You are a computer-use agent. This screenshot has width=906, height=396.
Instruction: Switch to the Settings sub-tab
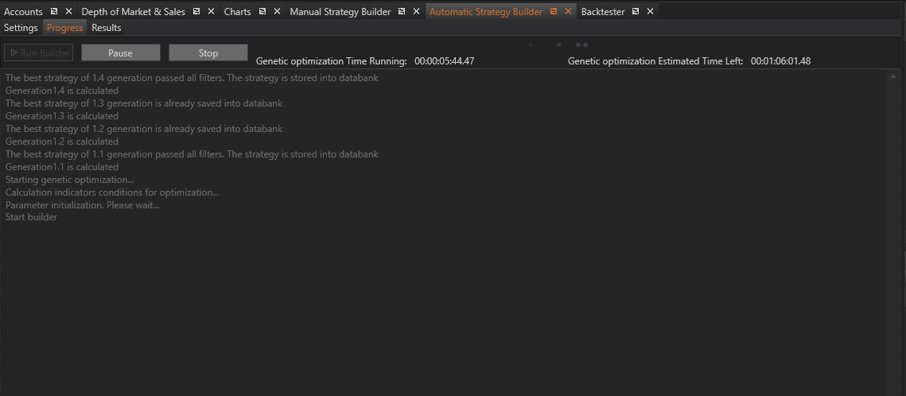[21, 28]
